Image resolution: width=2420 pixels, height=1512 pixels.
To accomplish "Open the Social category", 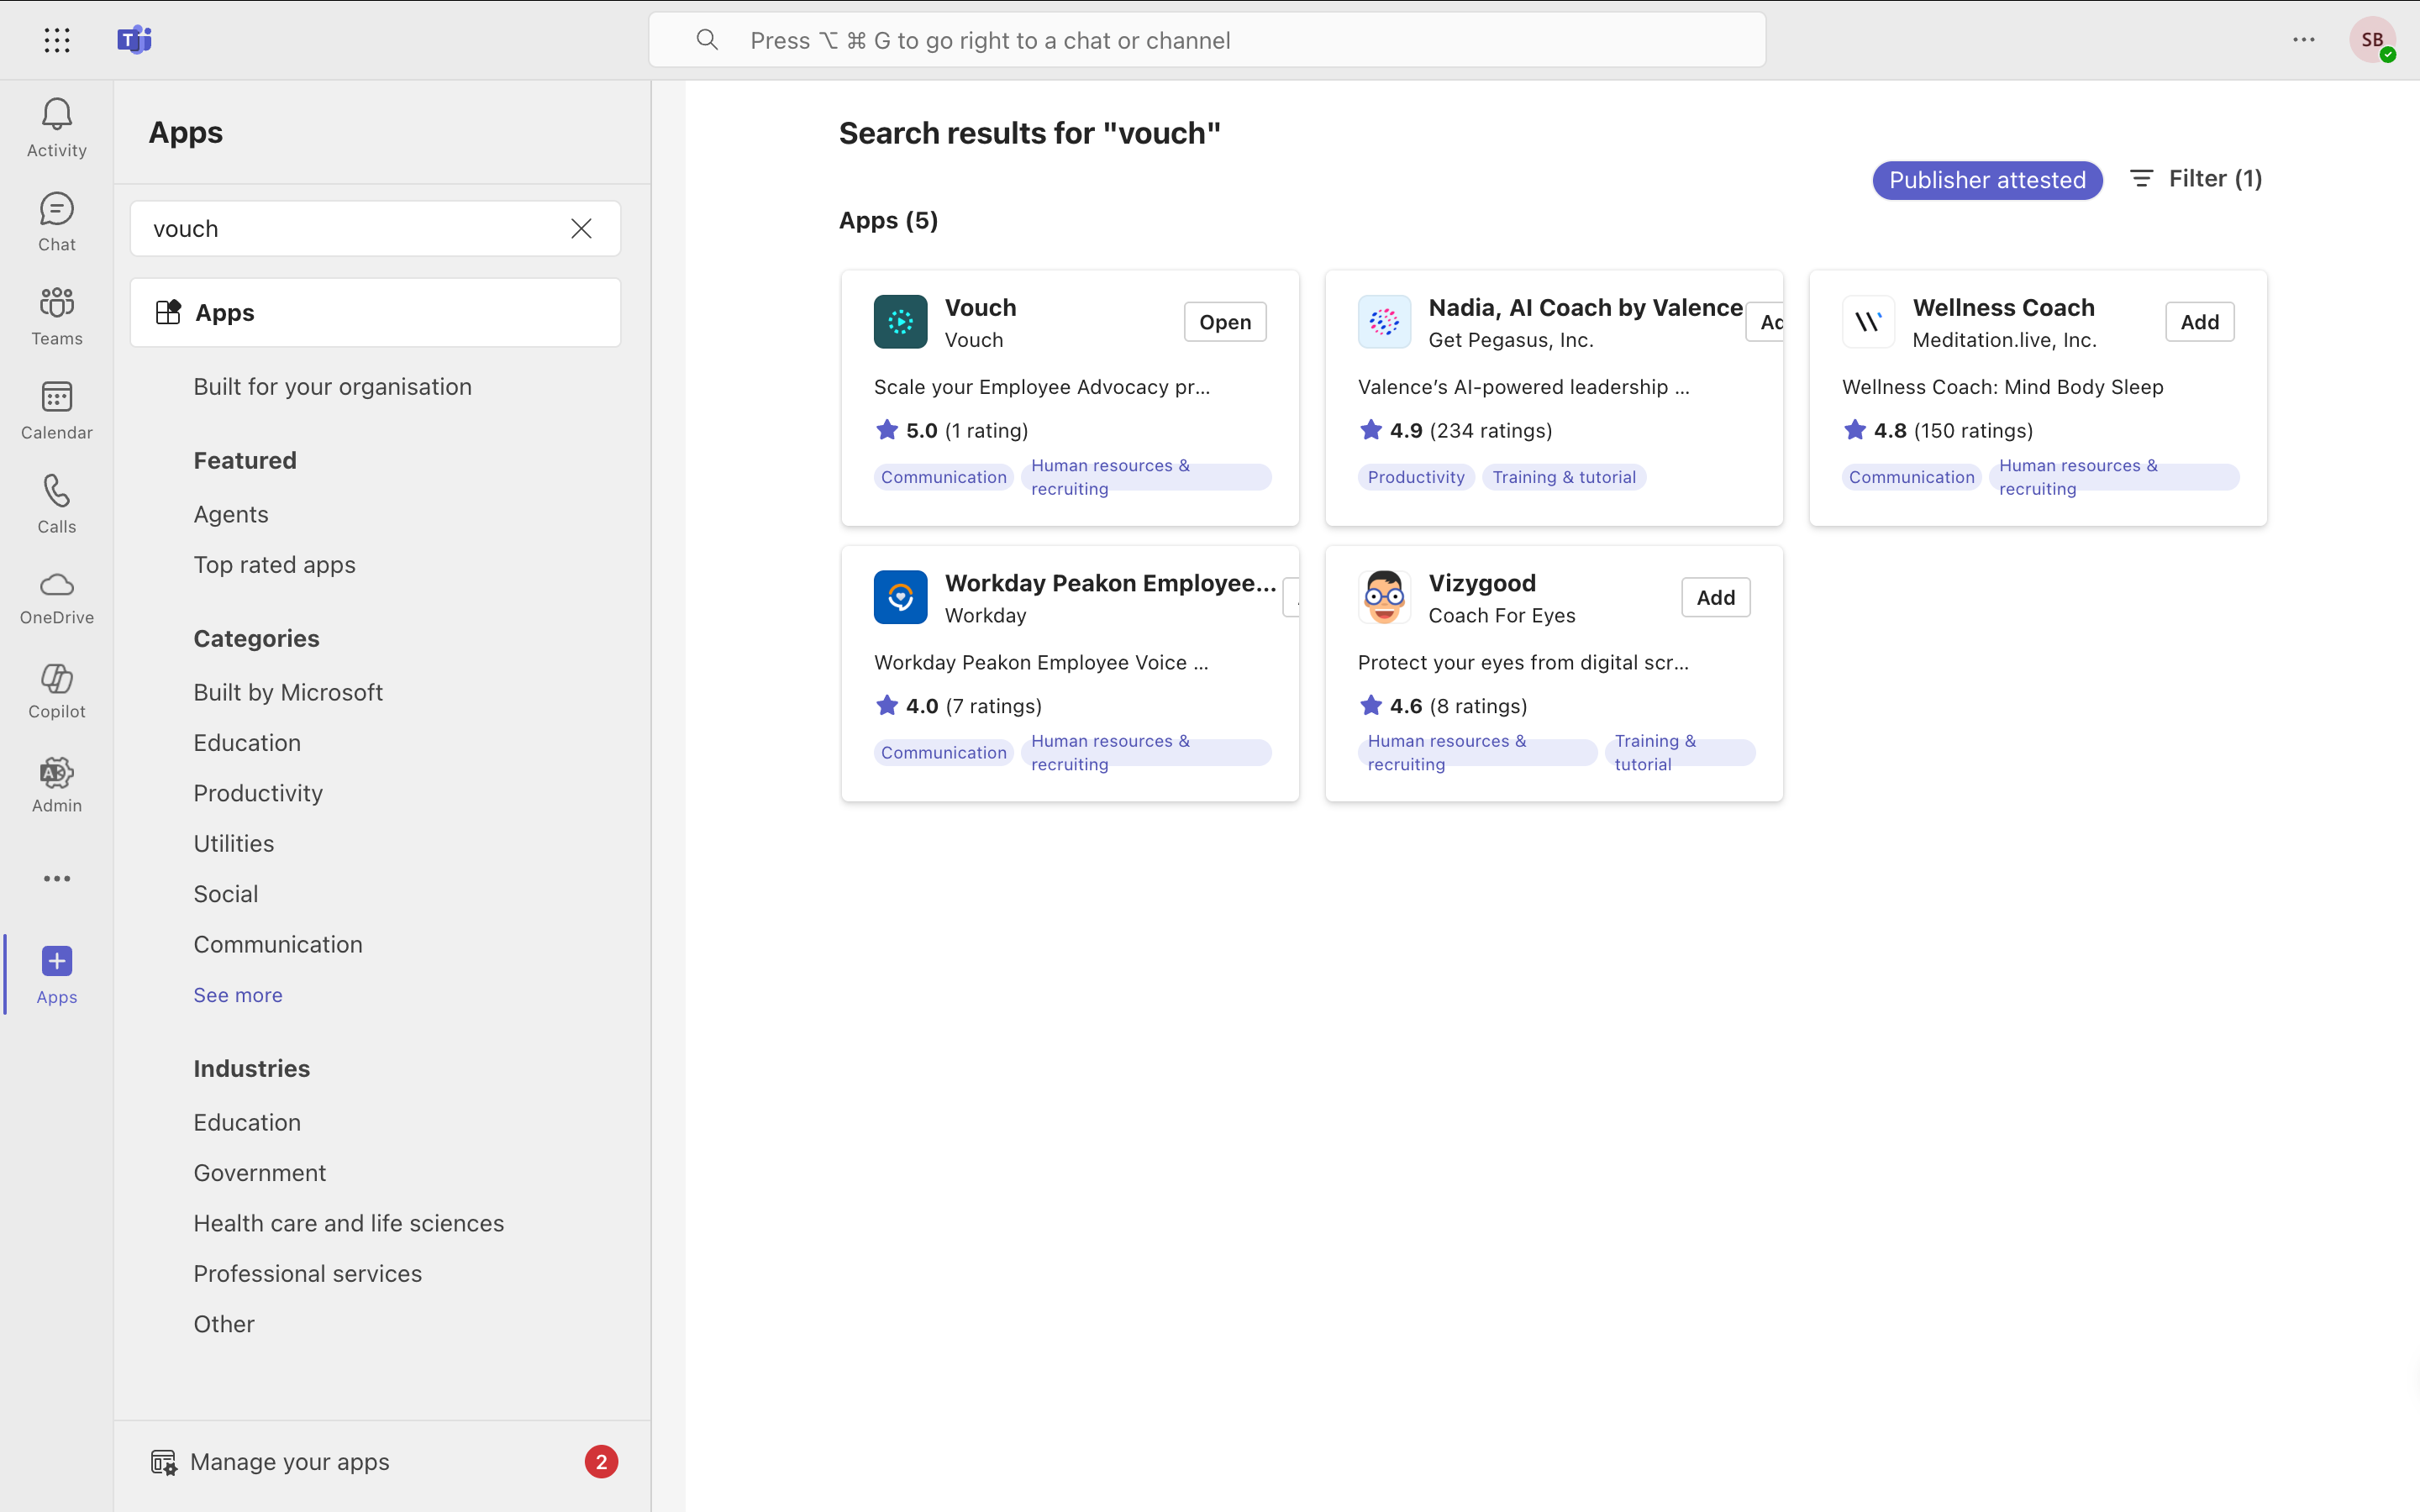I will click(x=225, y=894).
